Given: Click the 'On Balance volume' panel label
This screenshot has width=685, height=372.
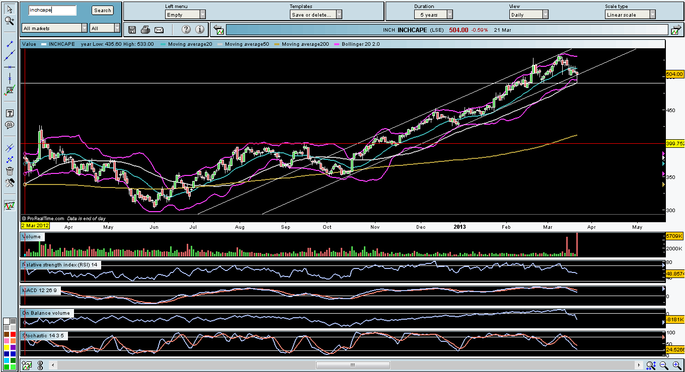Looking at the screenshot, I should tap(46, 313).
